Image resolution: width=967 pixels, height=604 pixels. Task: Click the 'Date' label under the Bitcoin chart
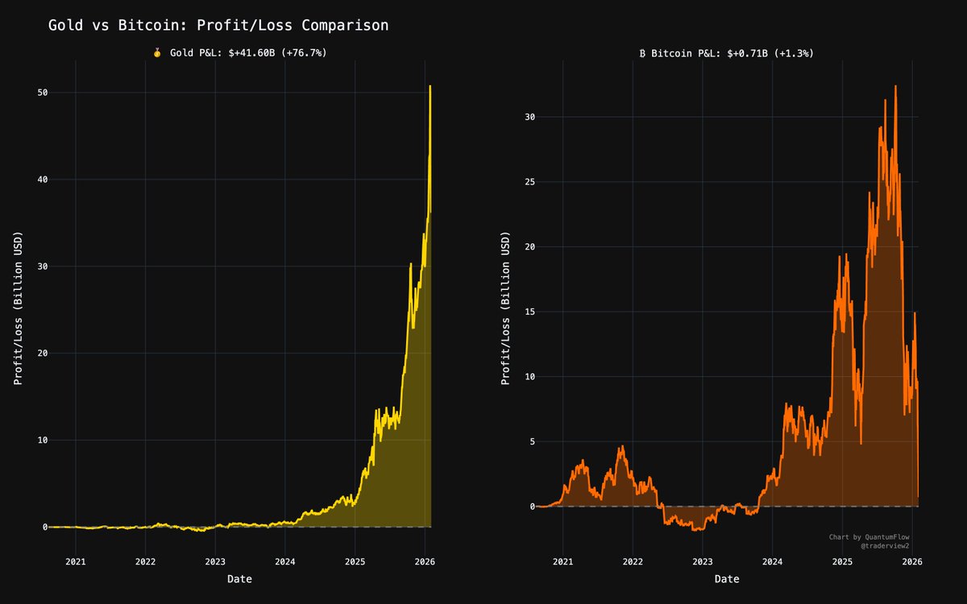click(x=727, y=578)
